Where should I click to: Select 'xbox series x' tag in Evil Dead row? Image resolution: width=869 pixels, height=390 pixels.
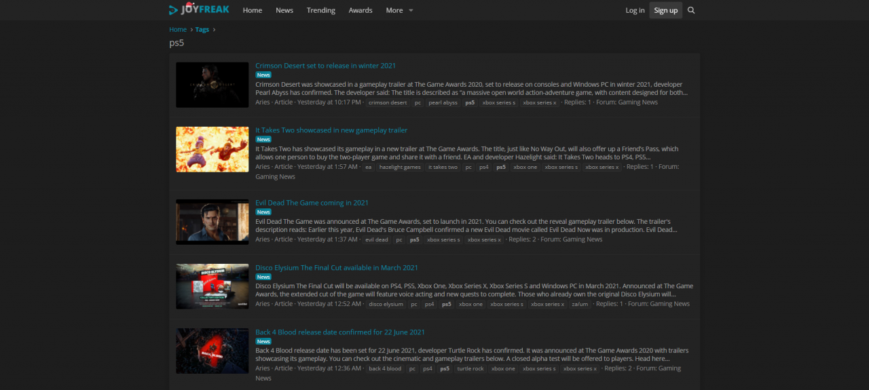point(484,239)
